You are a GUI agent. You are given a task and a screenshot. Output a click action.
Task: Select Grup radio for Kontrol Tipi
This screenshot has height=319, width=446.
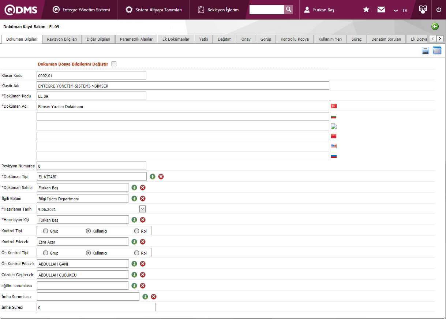click(46, 231)
